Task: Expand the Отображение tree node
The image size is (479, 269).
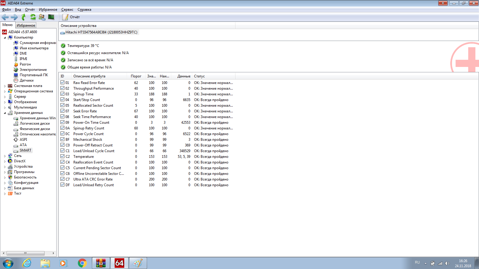Action: (x=5, y=102)
